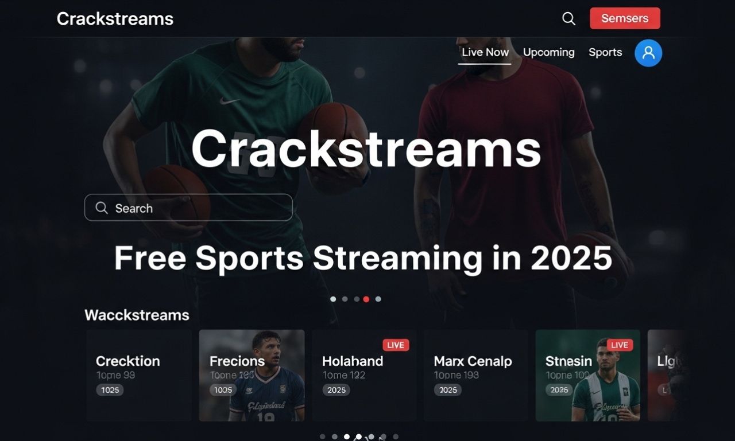Click the red Semsers button
735x441 pixels.
(x=625, y=18)
